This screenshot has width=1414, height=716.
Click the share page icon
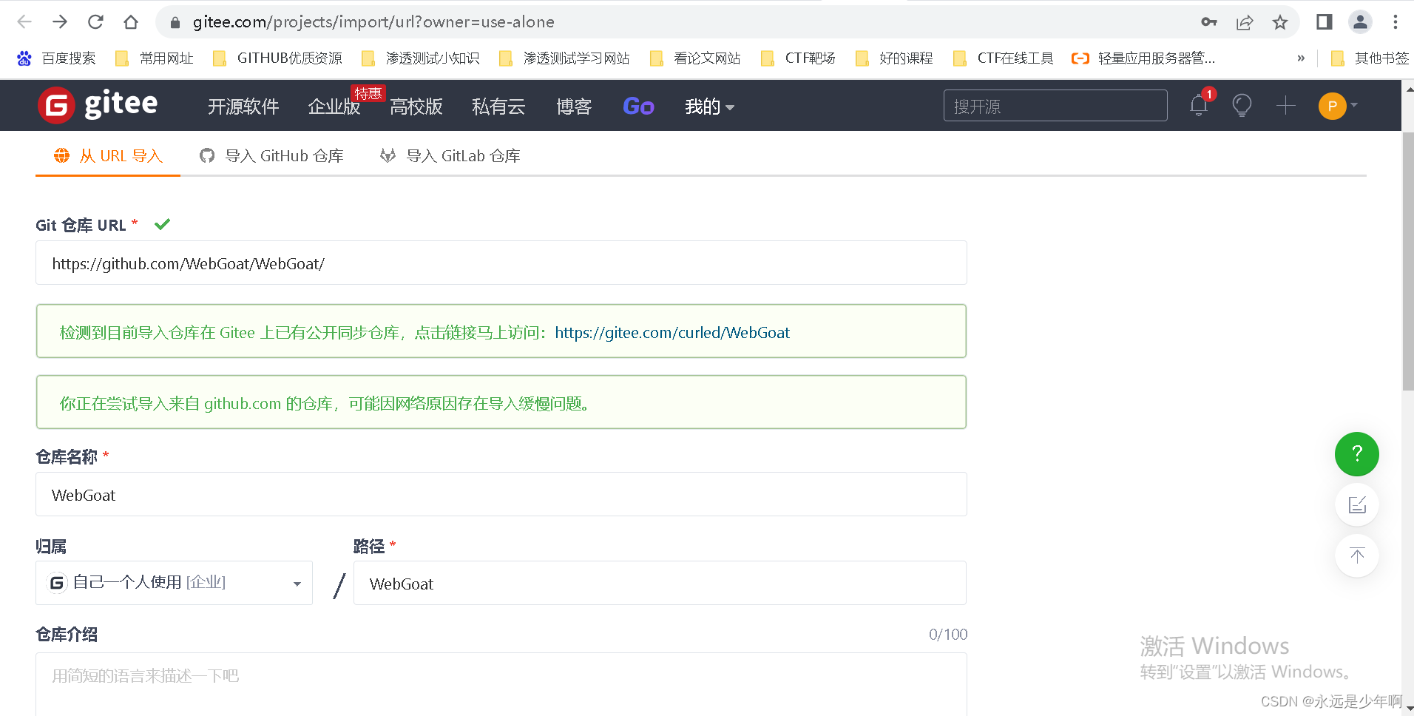point(1245,22)
